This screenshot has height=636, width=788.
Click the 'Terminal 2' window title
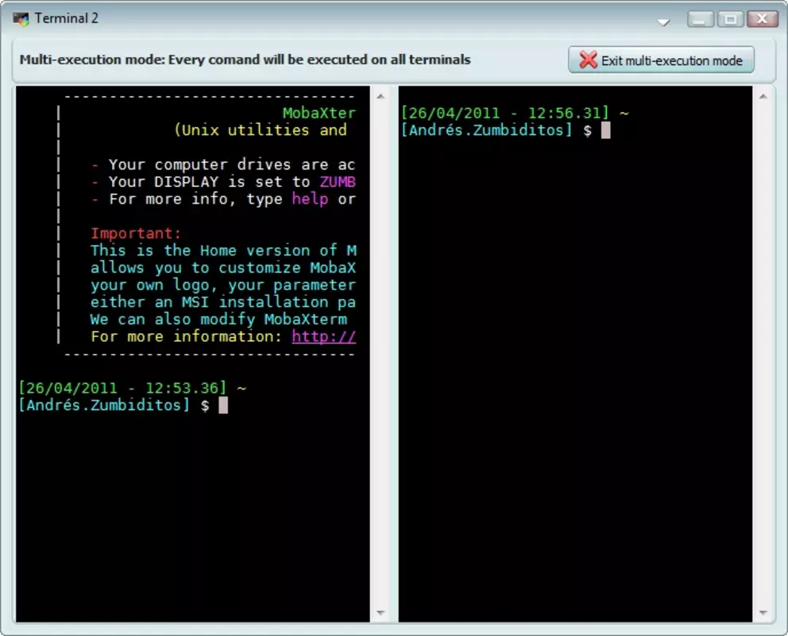point(67,18)
